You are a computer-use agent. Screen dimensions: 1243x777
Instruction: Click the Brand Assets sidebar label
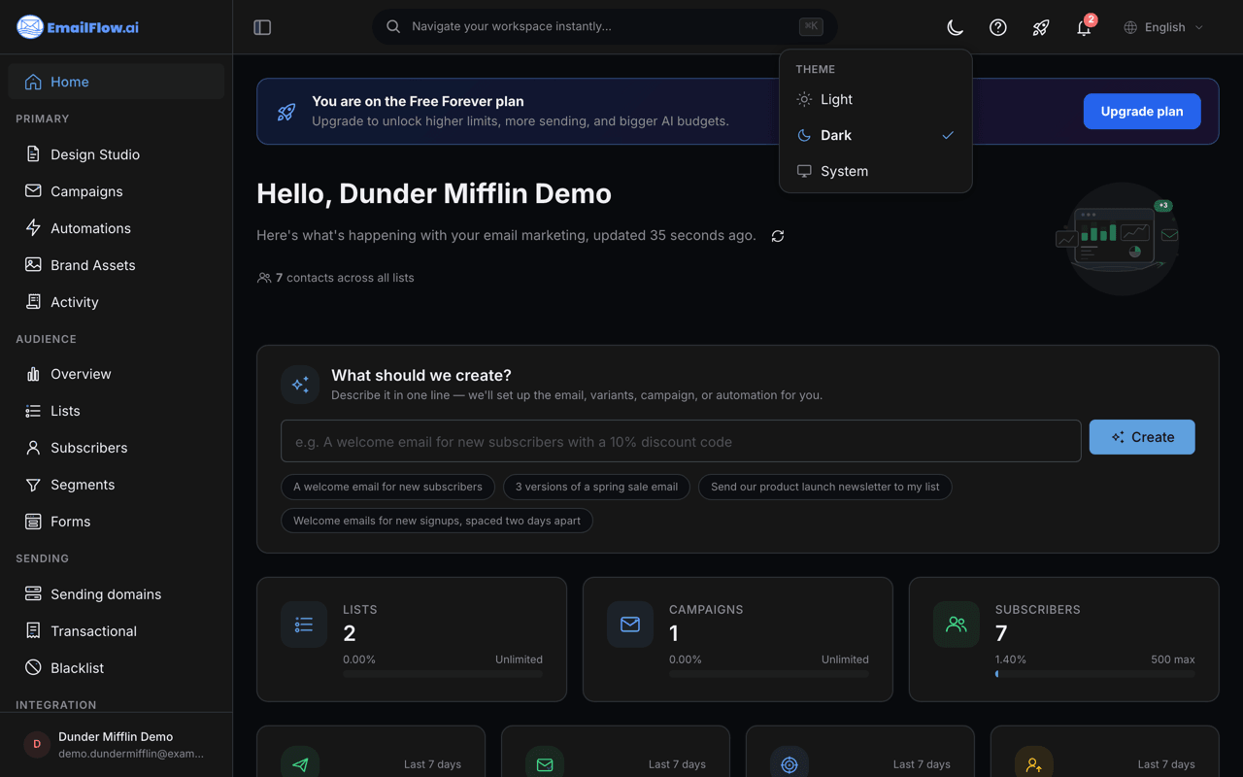93,265
